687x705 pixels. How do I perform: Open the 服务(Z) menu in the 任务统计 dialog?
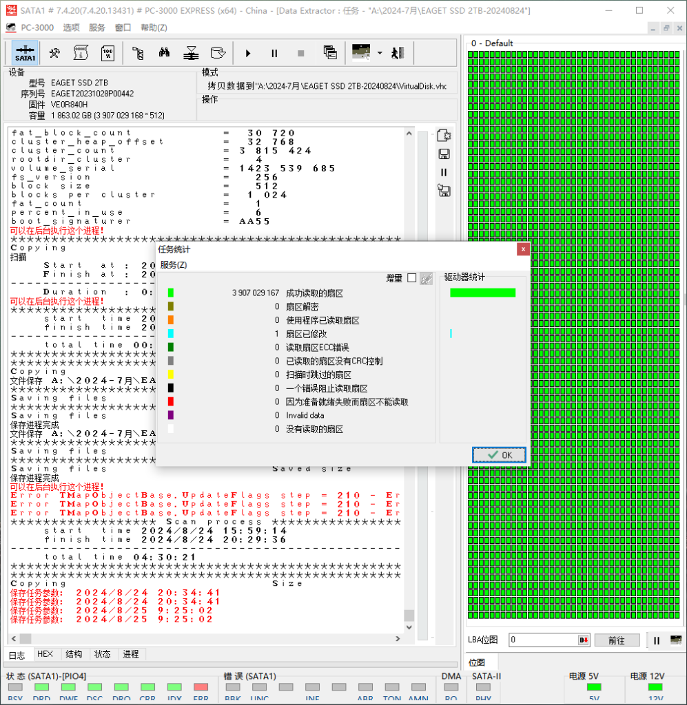coord(173,265)
